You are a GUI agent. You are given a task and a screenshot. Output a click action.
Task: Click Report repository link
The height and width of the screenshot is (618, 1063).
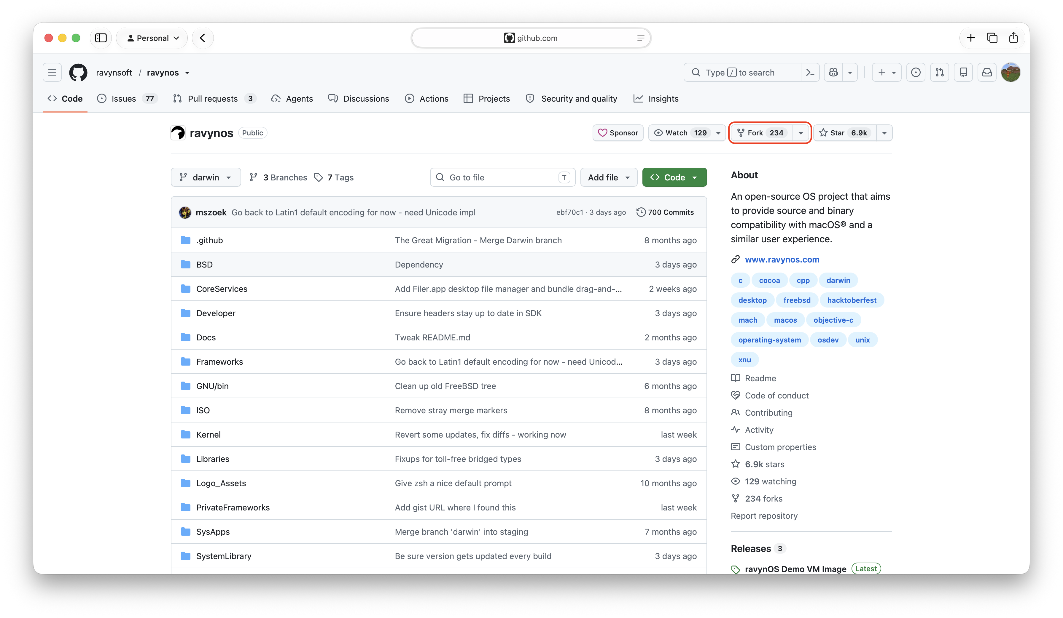[x=764, y=515]
